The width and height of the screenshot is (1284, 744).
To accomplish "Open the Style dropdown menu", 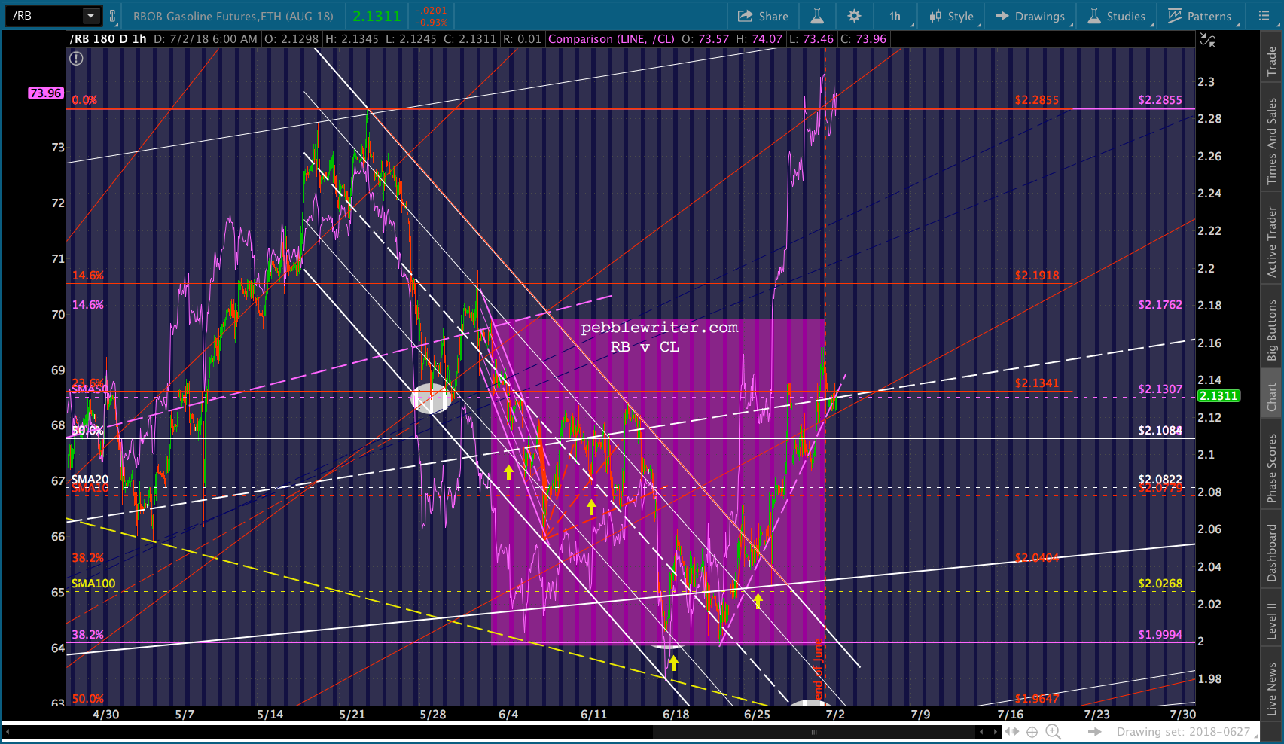I will [x=952, y=16].
